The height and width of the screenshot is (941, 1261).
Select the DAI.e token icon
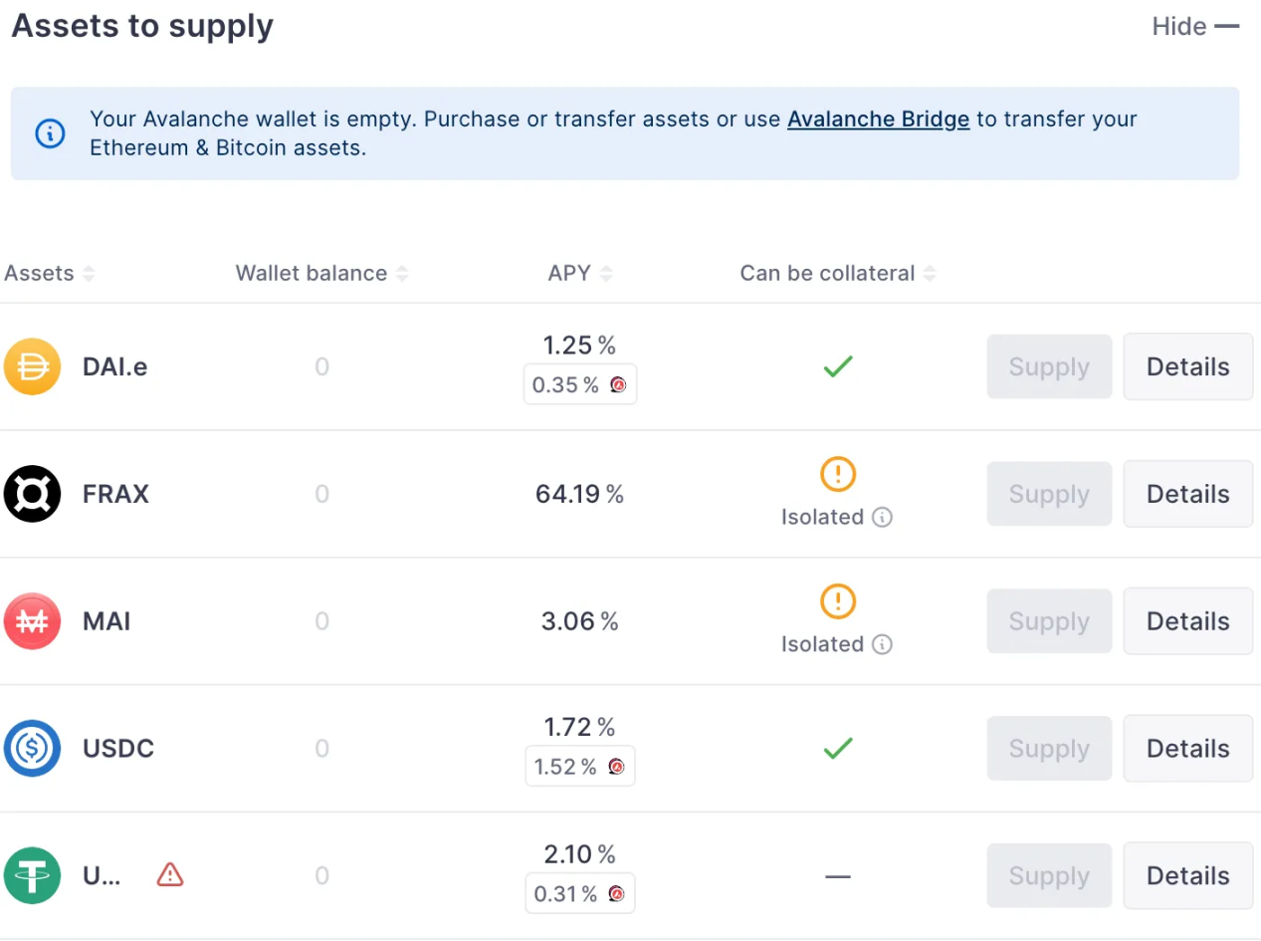click(x=33, y=366)
